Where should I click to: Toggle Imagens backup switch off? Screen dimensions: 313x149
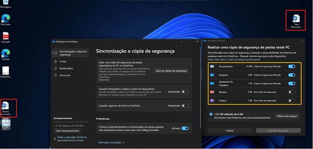pyautogui.click(x=292, y=75)
